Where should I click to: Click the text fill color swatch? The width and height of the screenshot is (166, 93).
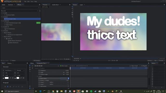coord(6,78)
